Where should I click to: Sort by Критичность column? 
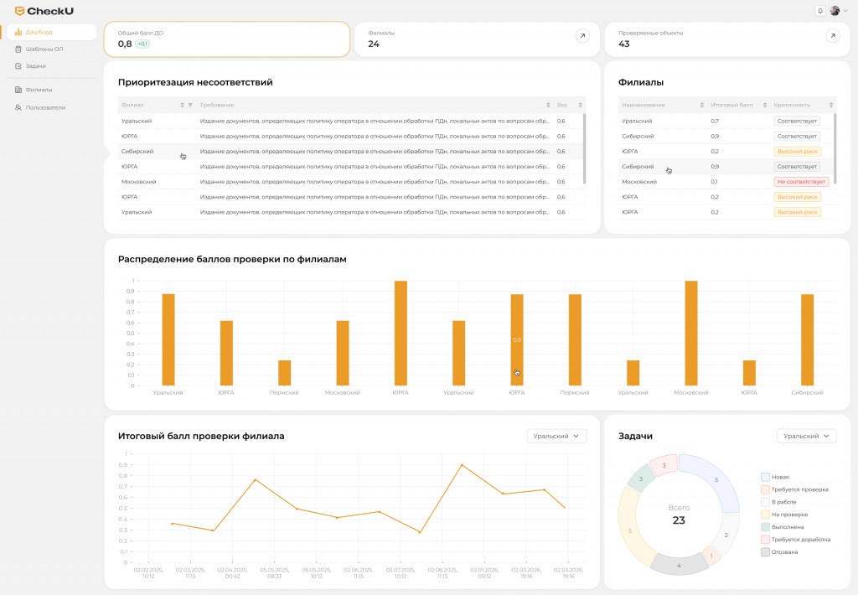(830, 105)
